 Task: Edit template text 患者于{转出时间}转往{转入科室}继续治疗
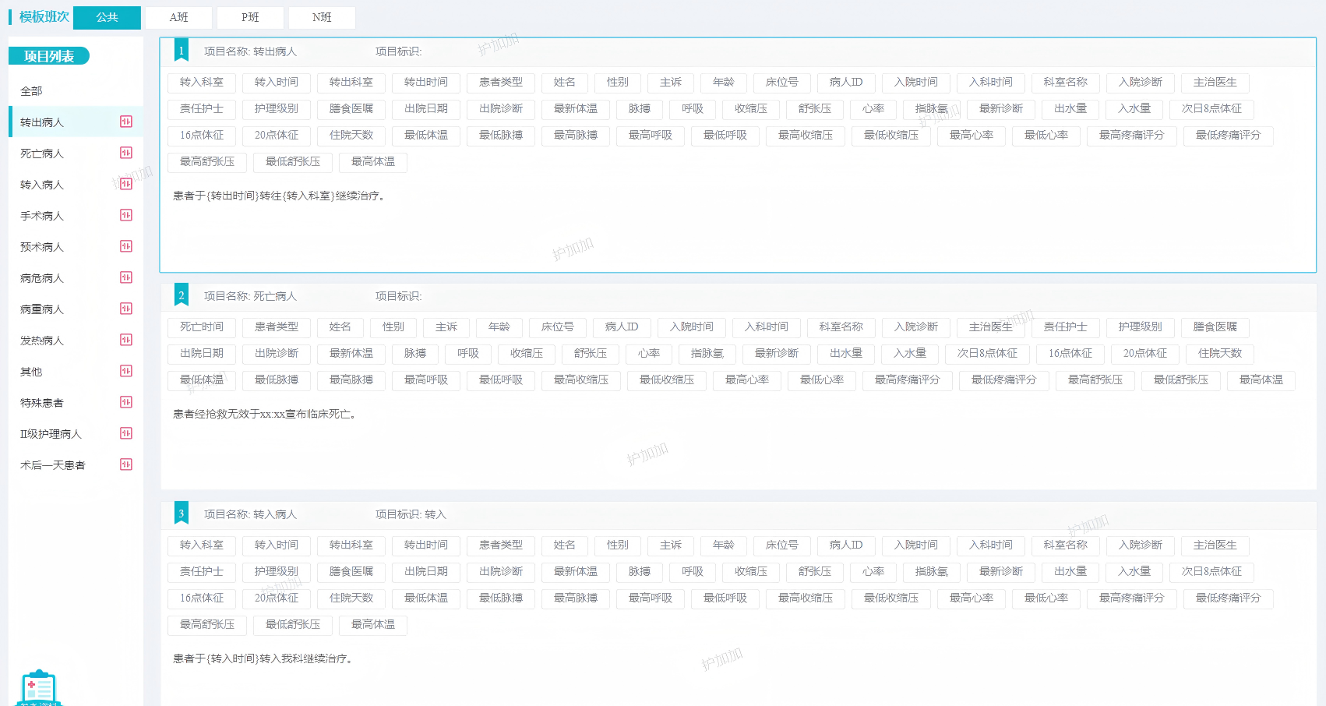tap(280, 196)
